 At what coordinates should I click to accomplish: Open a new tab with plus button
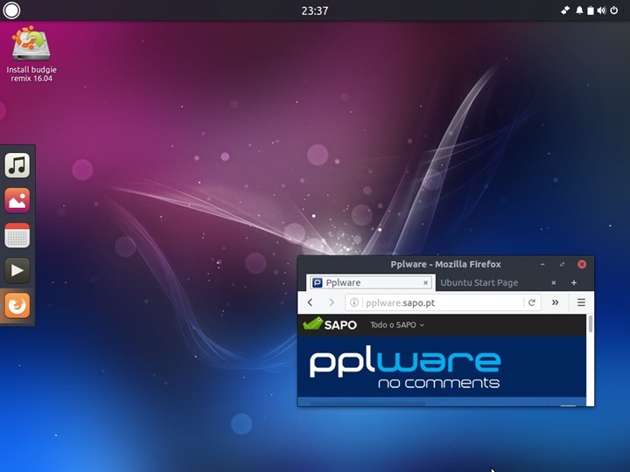(574, 283)
